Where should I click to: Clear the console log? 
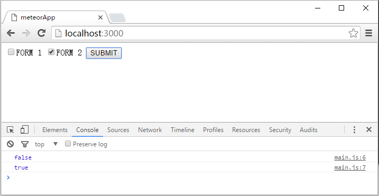point(10,144)
